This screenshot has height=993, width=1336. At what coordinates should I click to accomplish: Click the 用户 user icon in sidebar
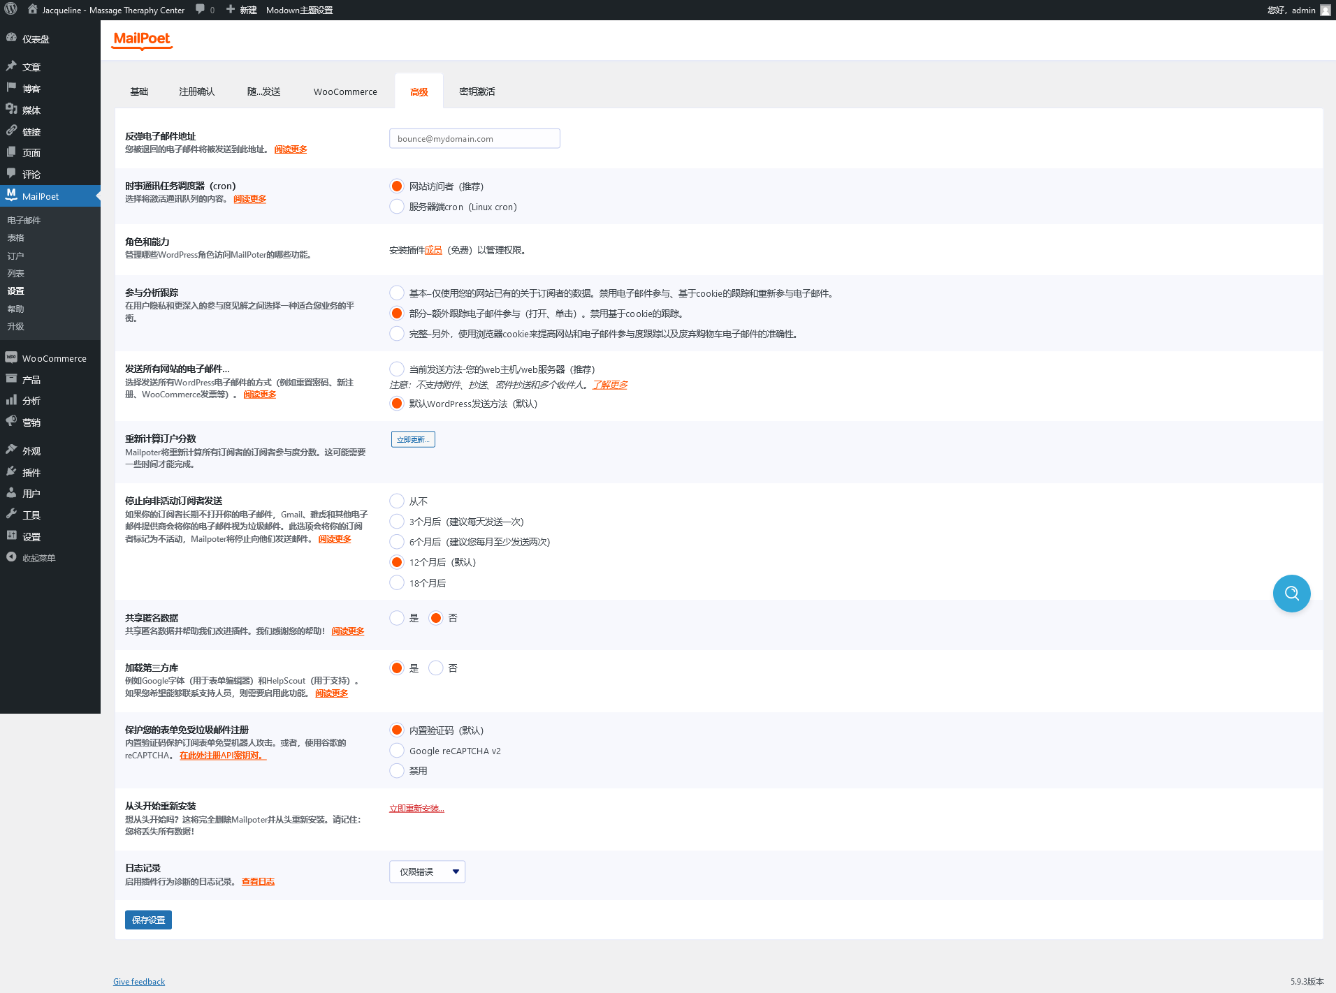[11, 493]
